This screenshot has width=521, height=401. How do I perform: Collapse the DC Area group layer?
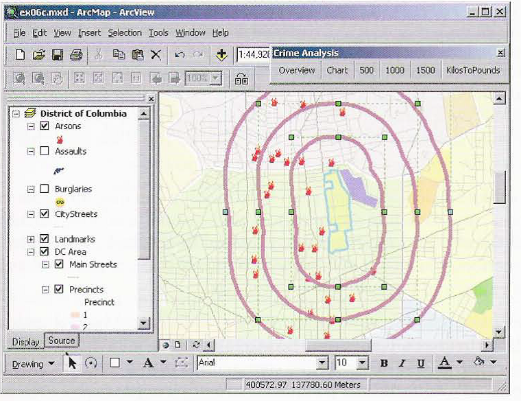pos(31,252)
